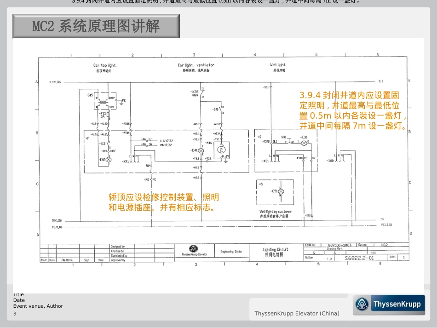Click the ThyssenKrupp Elevator logo in title block
Screen dimensions: 437x328
coord(194,250)
